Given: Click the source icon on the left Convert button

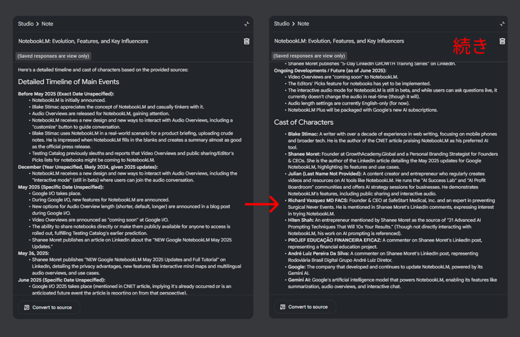Looking at the screenshot, I should 27,308.
